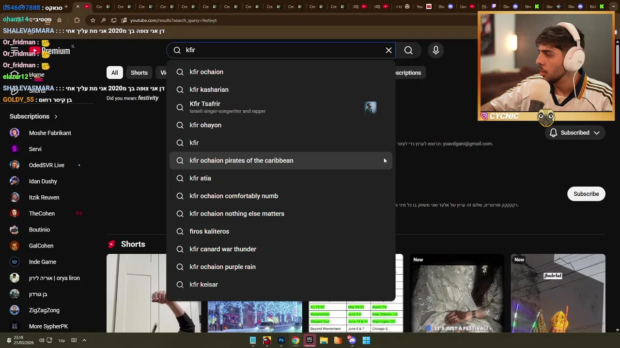
Task: Open the Windows Start button
Action: [x=366, y=340]
